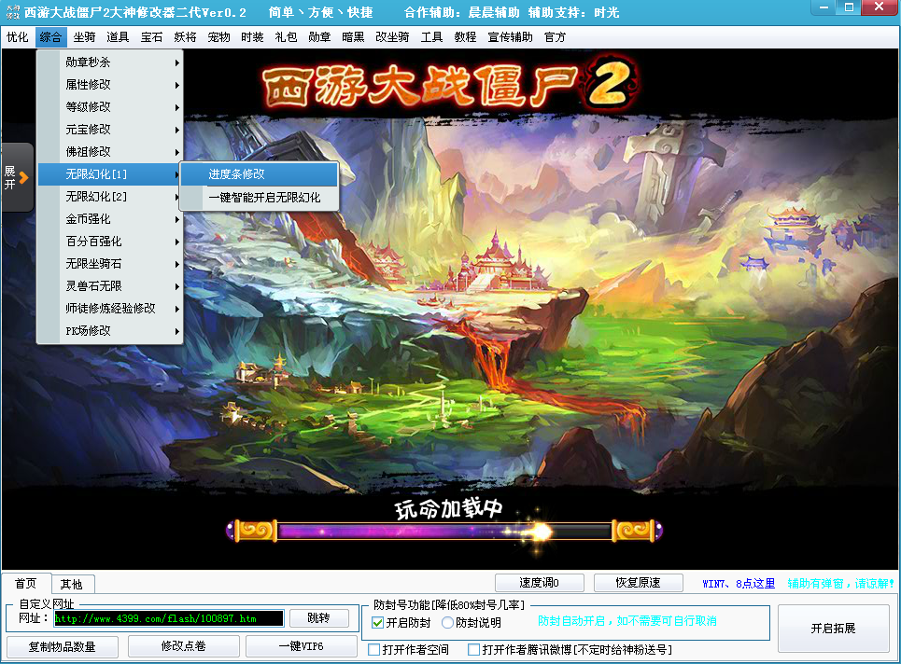Enable the 开启防封 checkbox

pos(377,623)
